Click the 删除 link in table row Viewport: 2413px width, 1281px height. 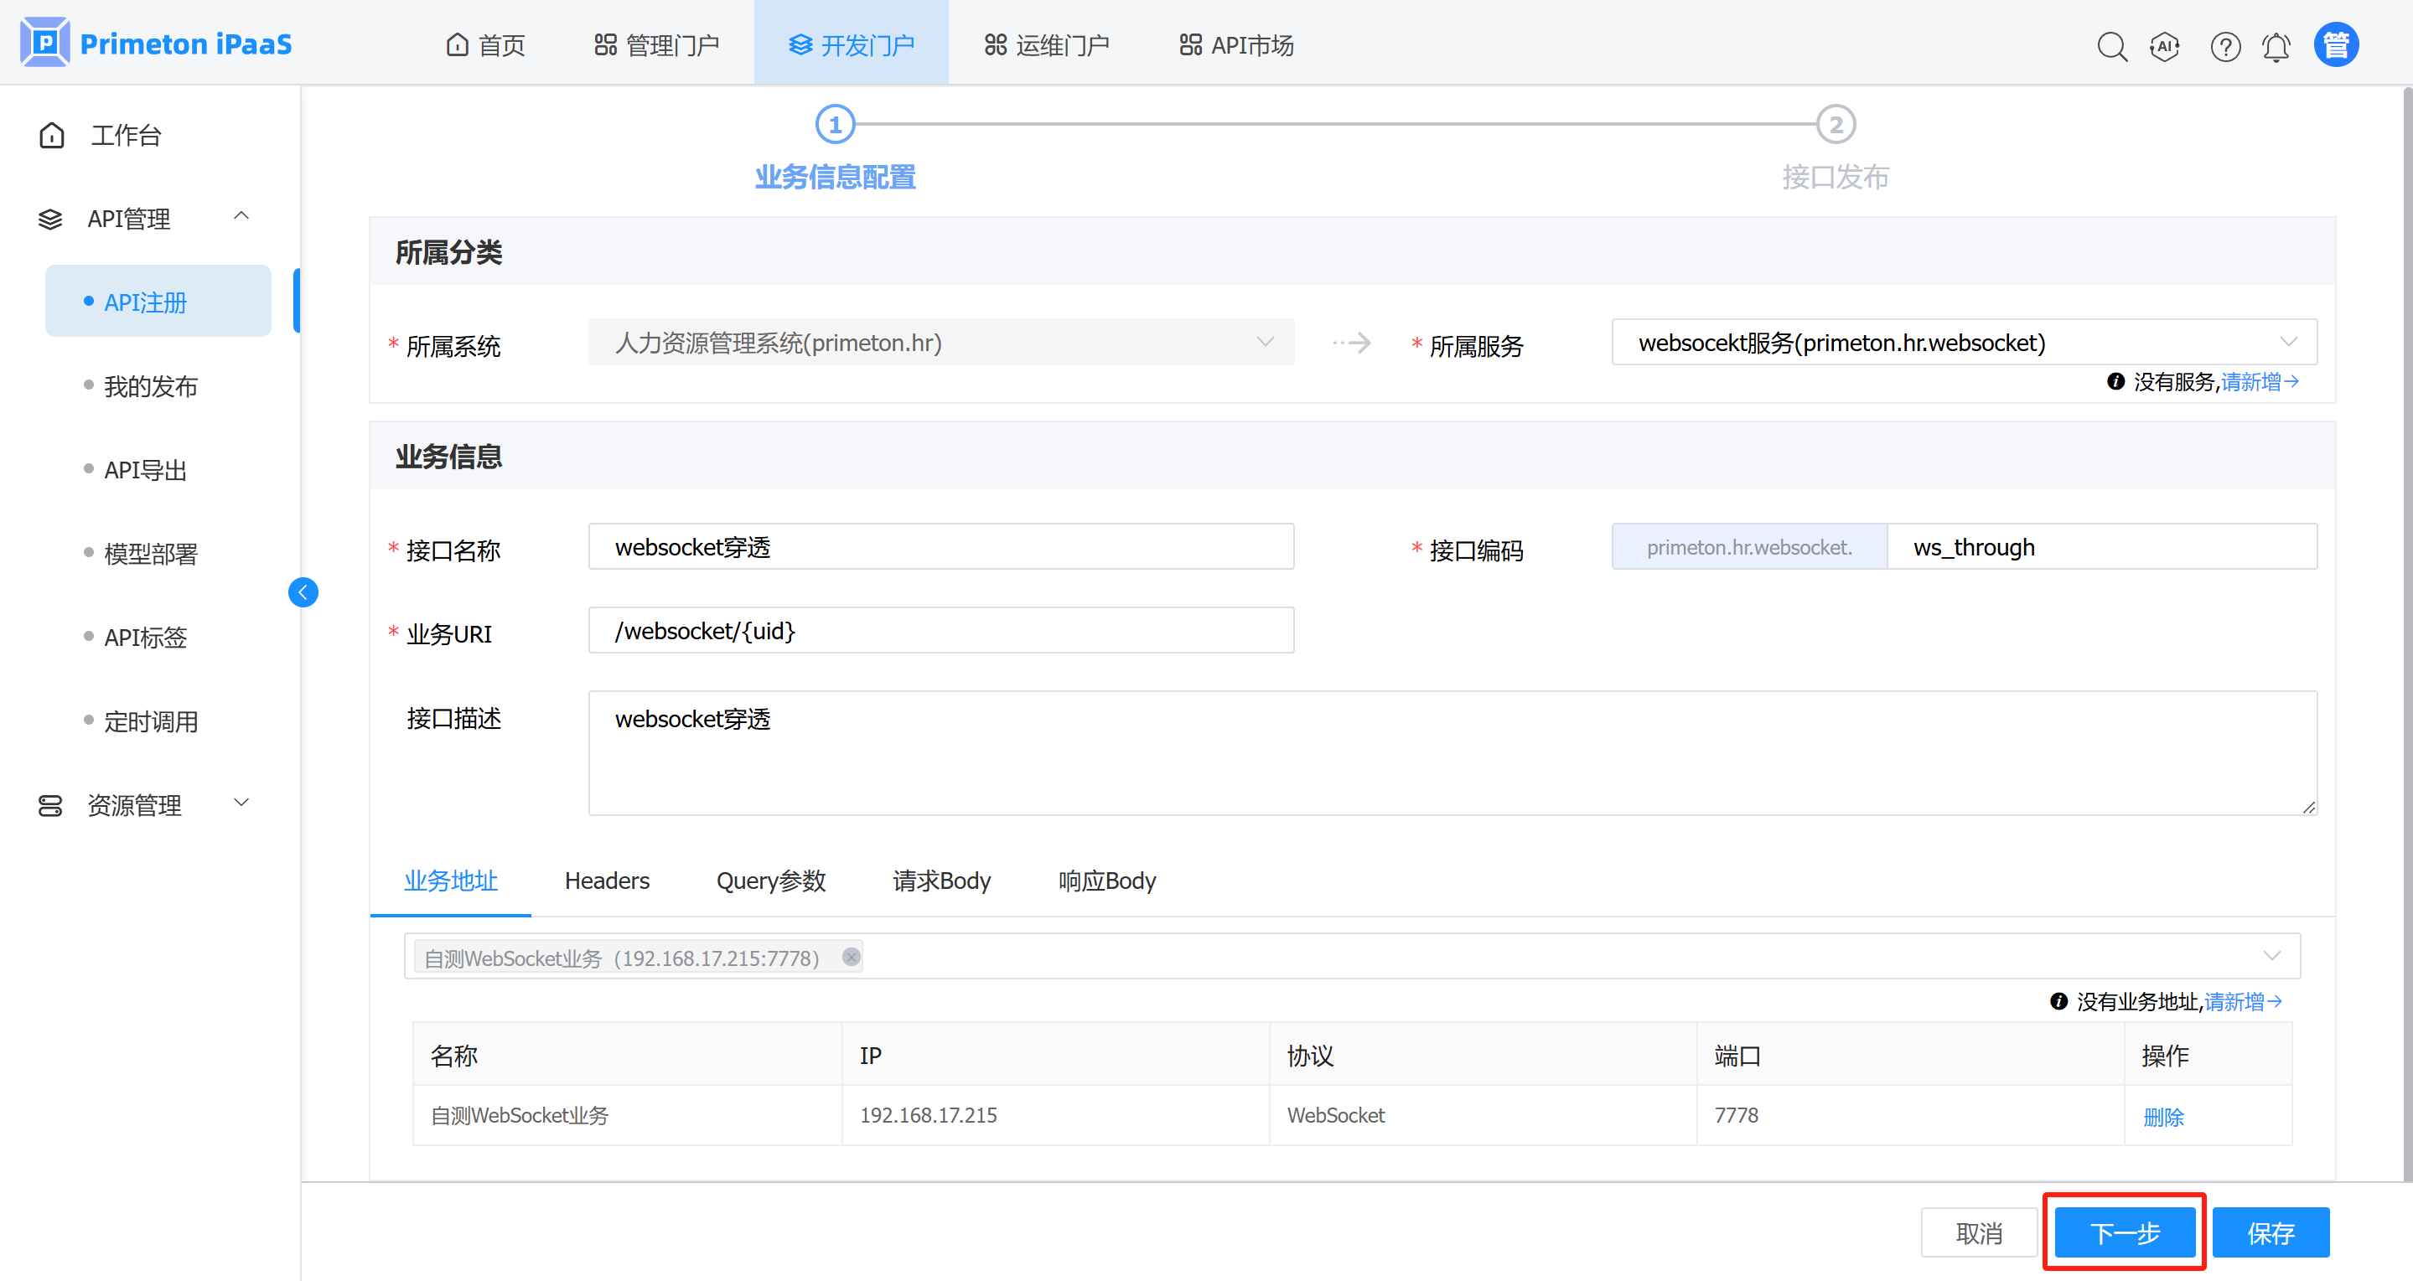[x=2163, y=1116]
